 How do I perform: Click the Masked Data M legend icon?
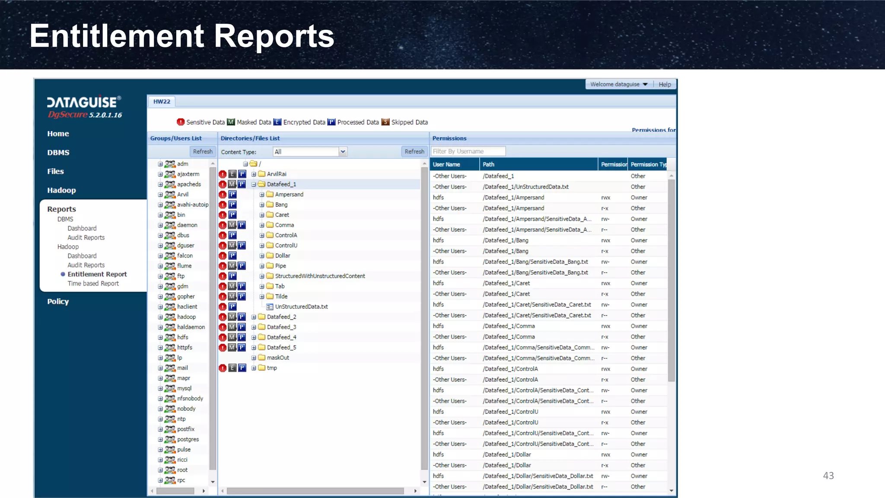231,122
